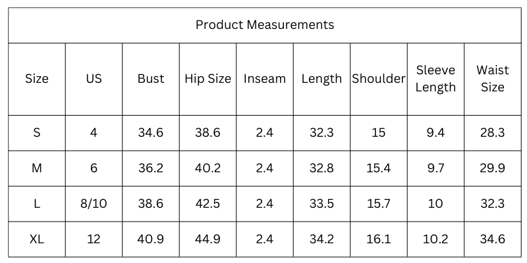Select the US size 12 cell
This screenshot has height=263, width=527.
coord(94,239)
